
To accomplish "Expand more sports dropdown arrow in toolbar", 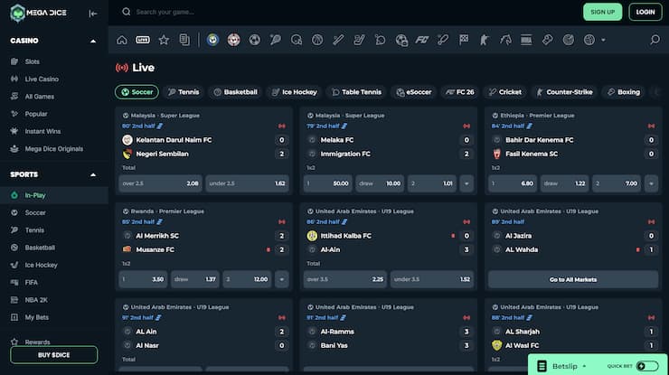I will tap(603, 40).
